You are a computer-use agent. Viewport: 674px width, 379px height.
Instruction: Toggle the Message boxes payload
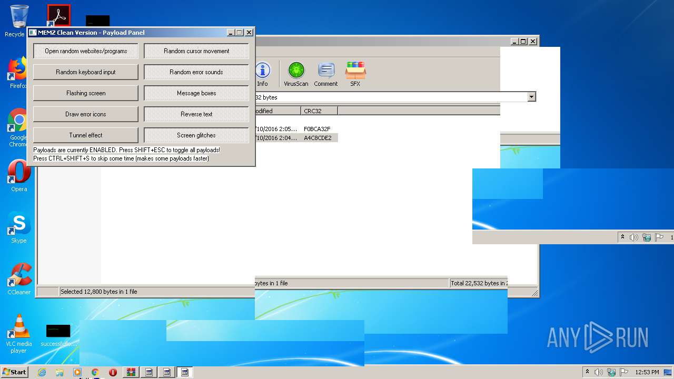pyautogui.click(x=196, y=93)
